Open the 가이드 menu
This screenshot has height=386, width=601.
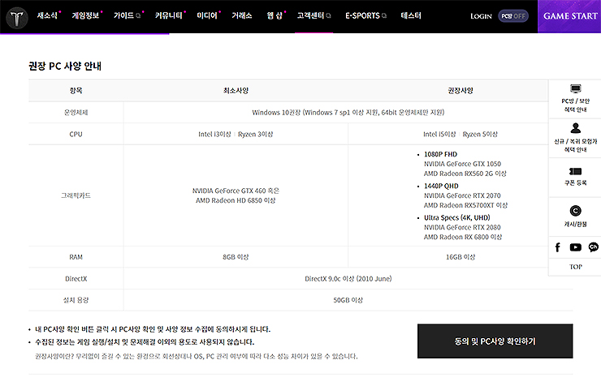[123, 15]
